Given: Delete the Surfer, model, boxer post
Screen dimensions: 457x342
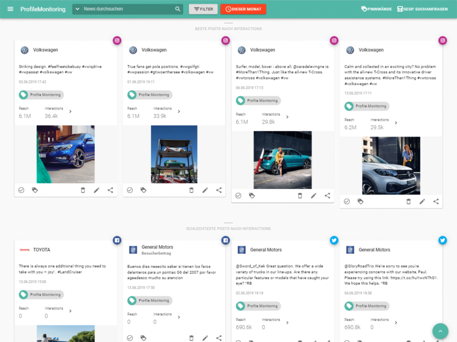Looking at the screenshot, I should (x=300, y=196).
